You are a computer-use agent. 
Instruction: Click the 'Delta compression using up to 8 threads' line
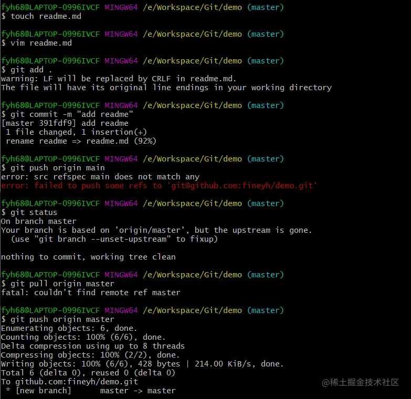tap(93, 346)
